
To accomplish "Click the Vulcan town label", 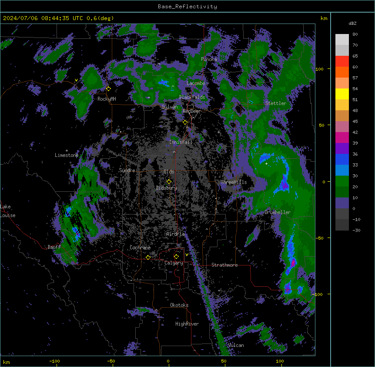I will pyautogui.click(x=236, y=345).
